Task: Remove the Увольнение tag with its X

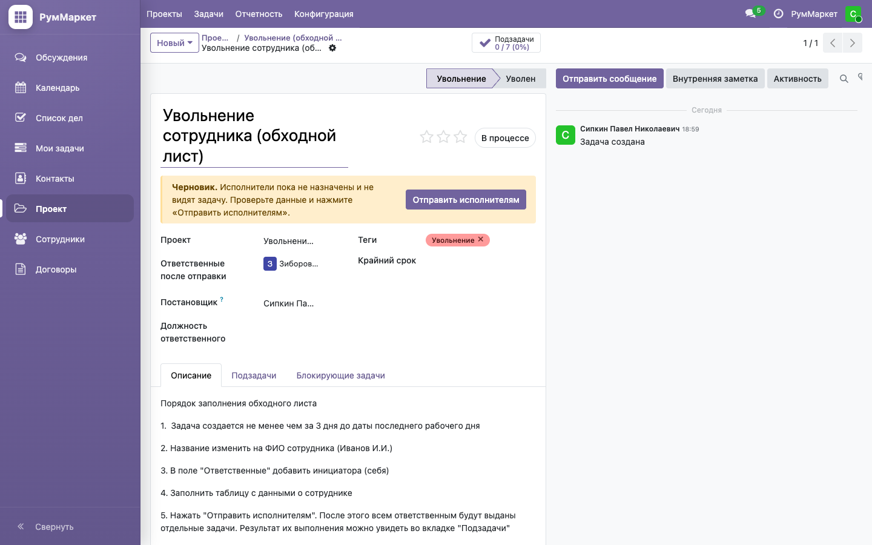Action: pos(481,240)
